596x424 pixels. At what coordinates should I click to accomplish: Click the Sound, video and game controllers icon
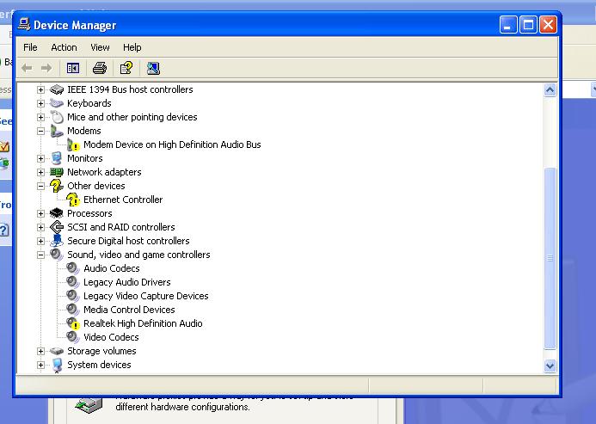coord(57,254)
